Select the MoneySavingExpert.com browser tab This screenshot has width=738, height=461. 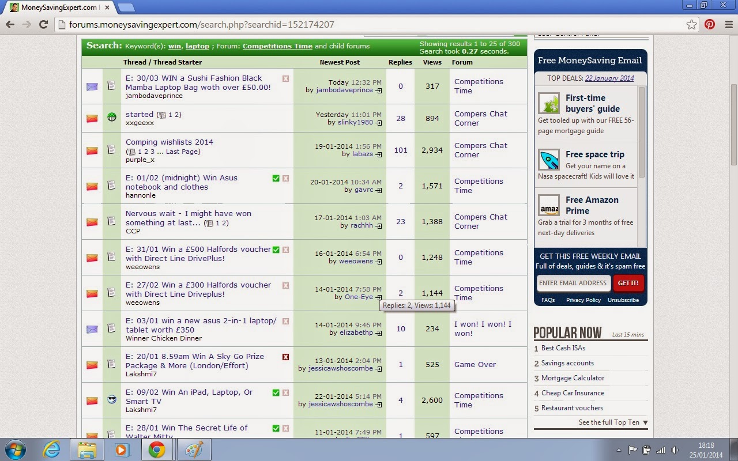(58, 7)
